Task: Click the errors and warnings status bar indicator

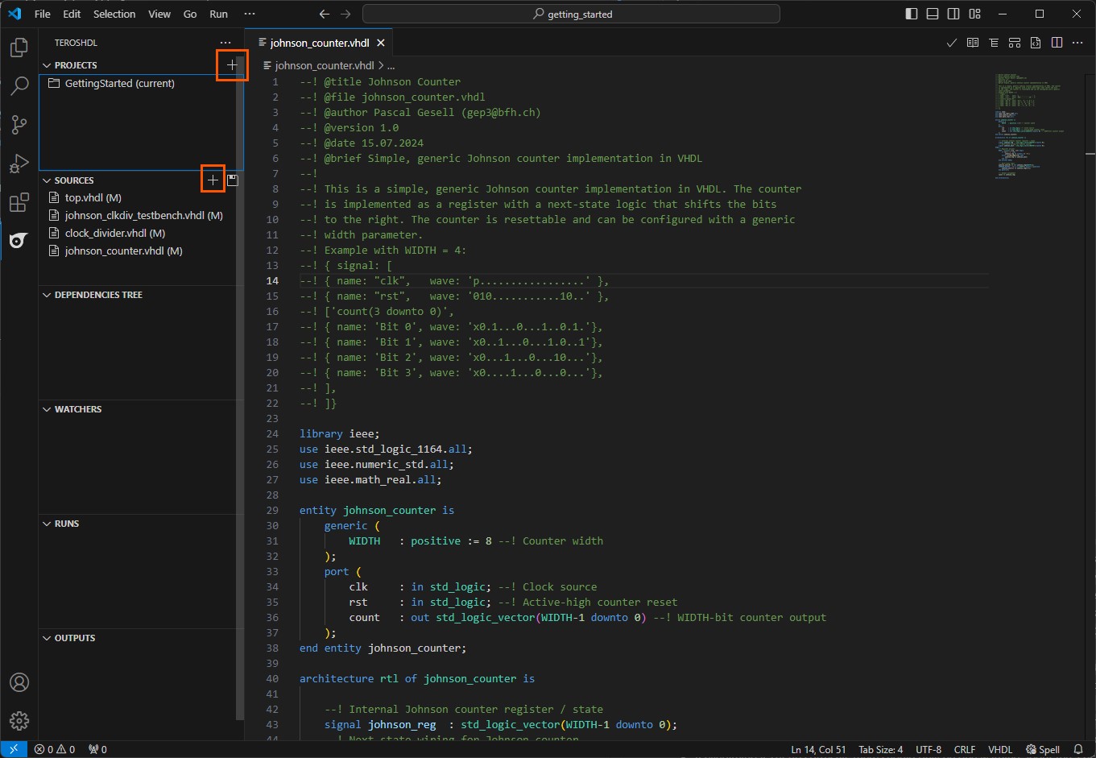Action: coord(55,749)
